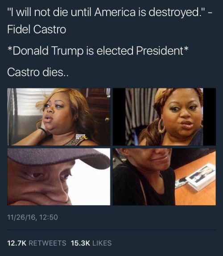223x256 pixels.
Task: Click the "Castro dies.." text line
Action: (x=38, y=72)
